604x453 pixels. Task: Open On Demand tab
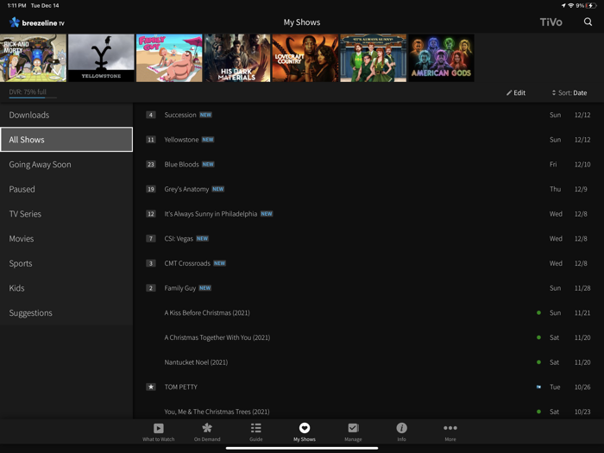coord(207,431)
